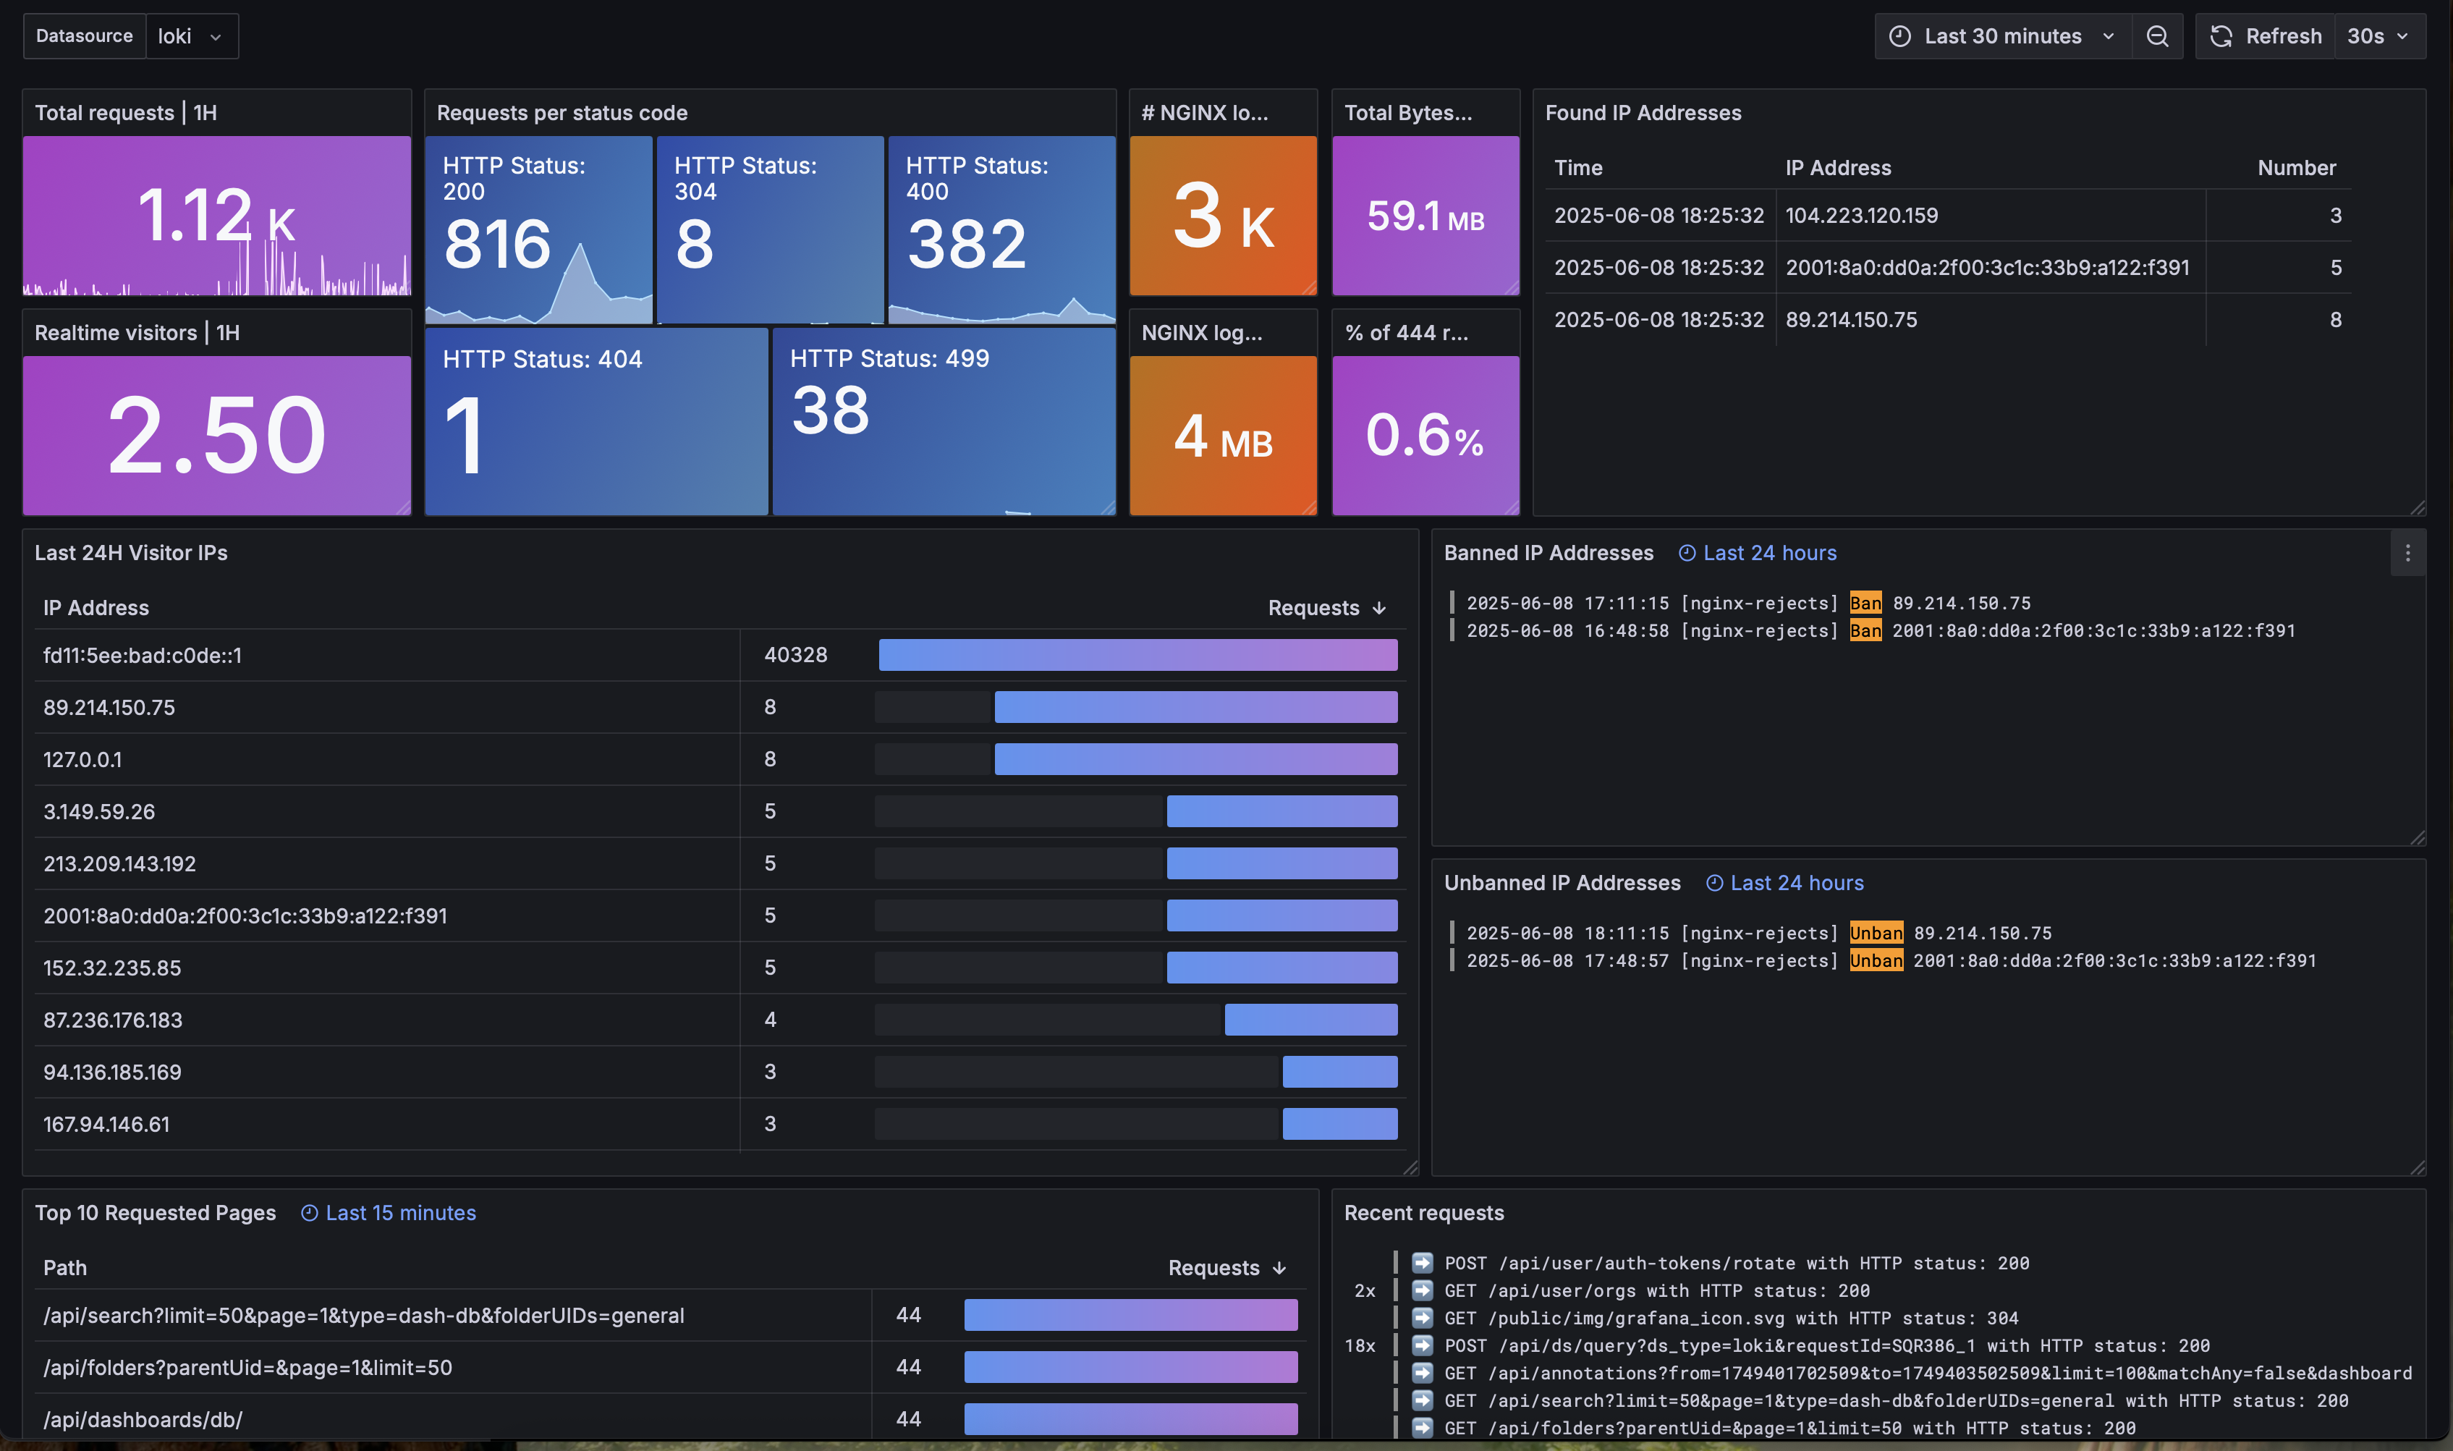
Task: Click the request bar for fd11:5ee:bad:c0de::1
Action: 1137,655
